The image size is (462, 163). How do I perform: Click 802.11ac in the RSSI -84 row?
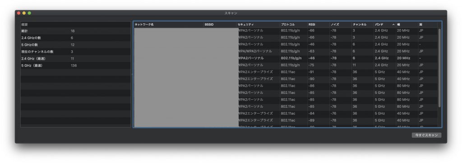tap(287, 113)
